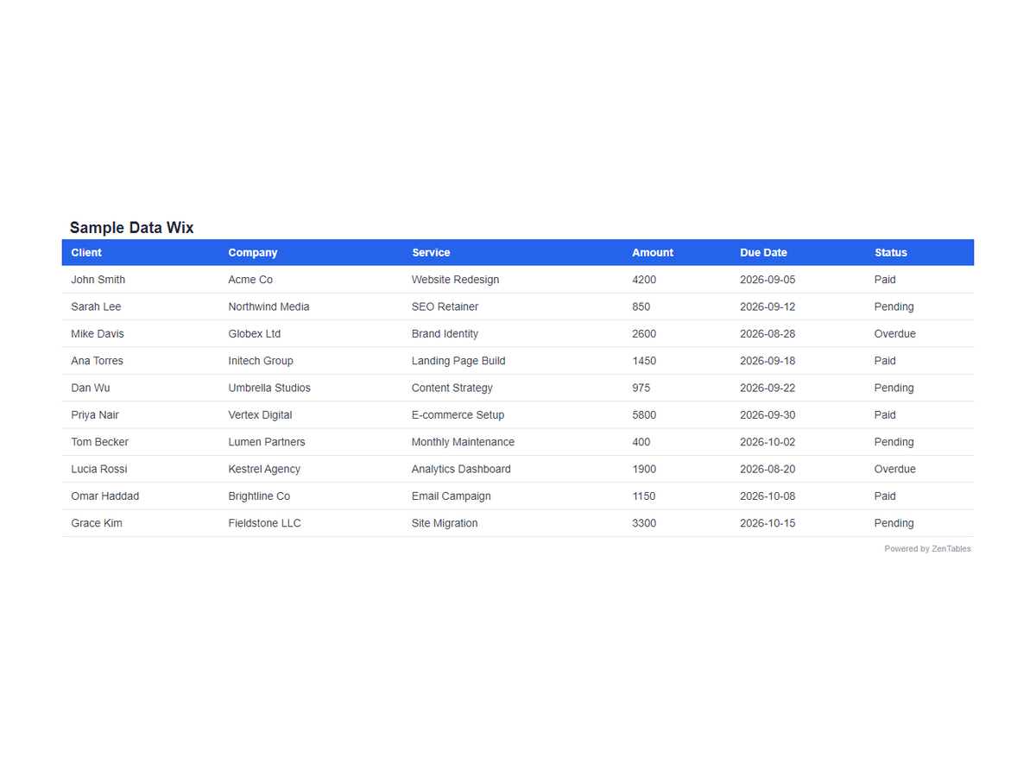Click Pending status in Grace Kim row
Screen dimensions: 1036x777
coord(894,523)
